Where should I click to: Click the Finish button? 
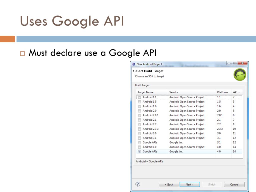click(x=212, y=184)
